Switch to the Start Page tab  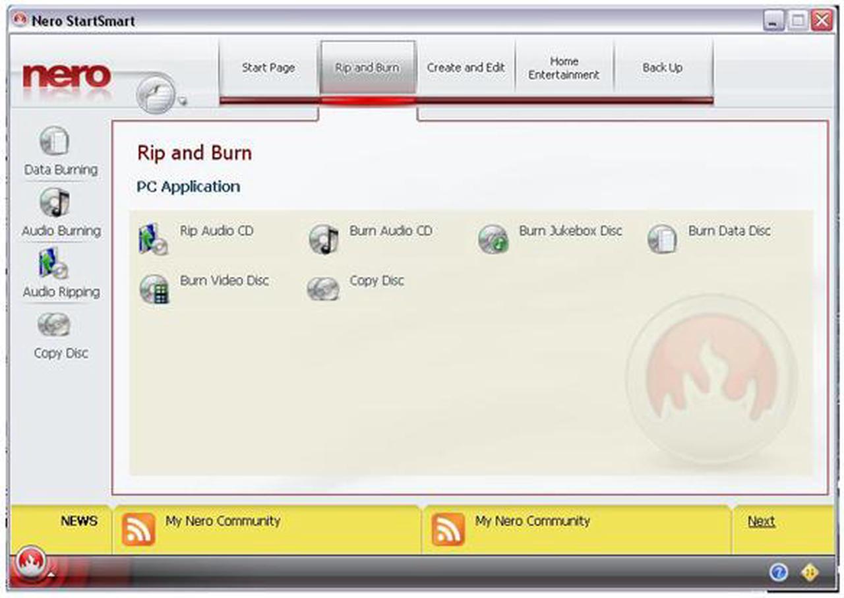tap(268, 68)
